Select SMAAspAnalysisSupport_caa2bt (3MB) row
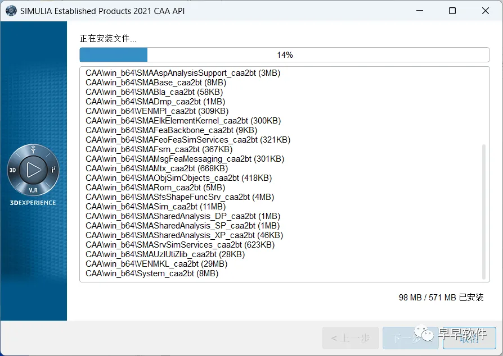This screenshot has width=503, height=356. (183, 73)
